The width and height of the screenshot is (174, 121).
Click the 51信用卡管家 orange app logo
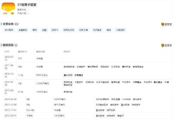pos(8,9)
